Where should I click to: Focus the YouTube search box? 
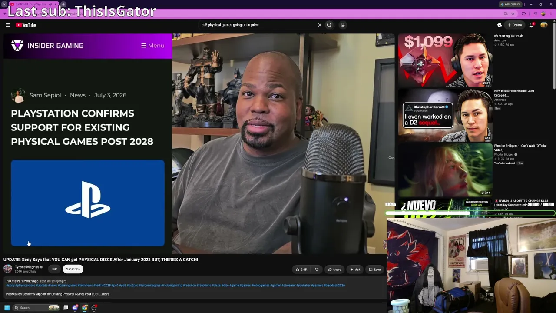pos(258,25)
